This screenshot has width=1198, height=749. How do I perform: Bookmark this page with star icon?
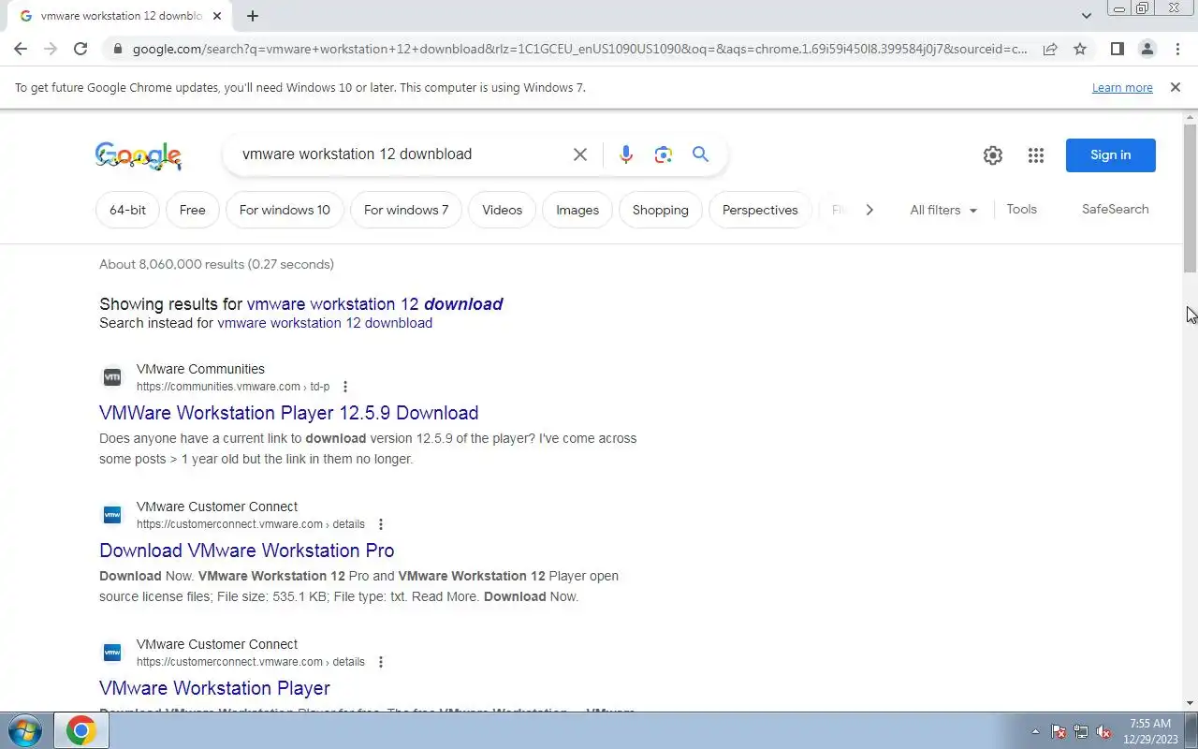(x=1080, y=49)
